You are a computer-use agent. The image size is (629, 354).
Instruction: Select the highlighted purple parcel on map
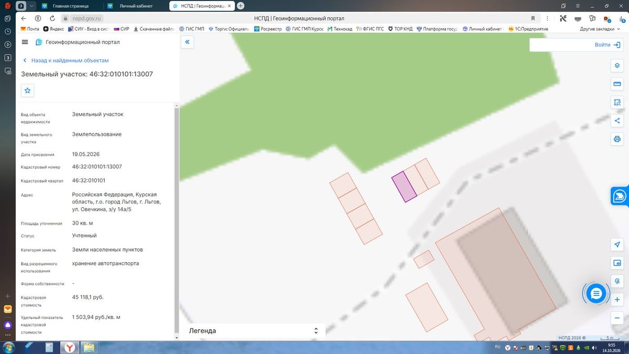coord(404,186)
